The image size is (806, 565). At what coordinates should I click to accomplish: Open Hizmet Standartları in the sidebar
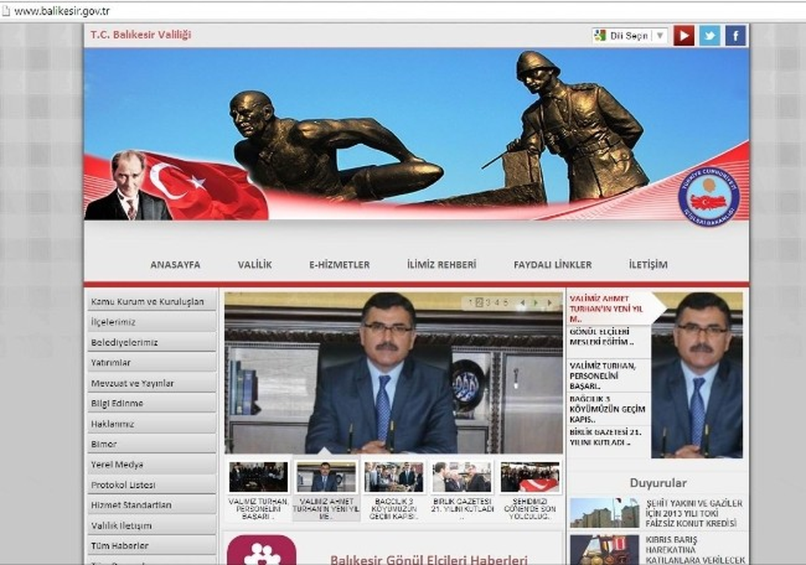[x=152, y=505]
